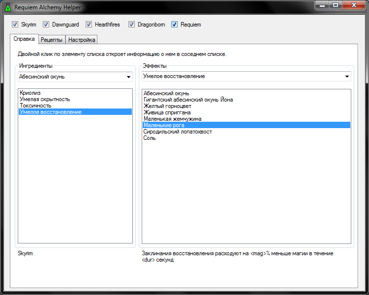Maximize the Requiem Alchemy Helper window
Screen dimensions: 369x295
(336, 5)
